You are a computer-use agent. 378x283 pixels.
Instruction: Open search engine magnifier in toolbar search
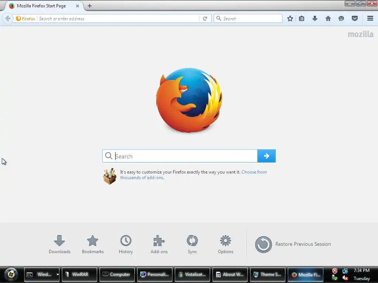pos(219,18)
